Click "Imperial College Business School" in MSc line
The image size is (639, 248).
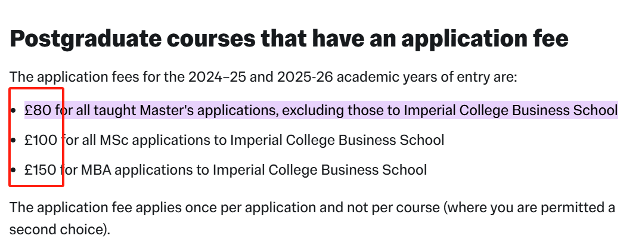(x=337, y=140)
